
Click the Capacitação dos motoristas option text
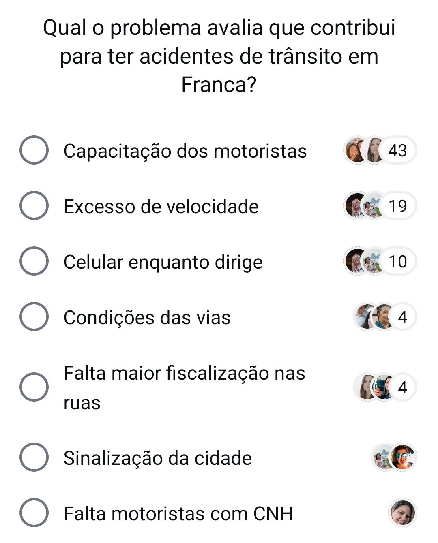185,151
